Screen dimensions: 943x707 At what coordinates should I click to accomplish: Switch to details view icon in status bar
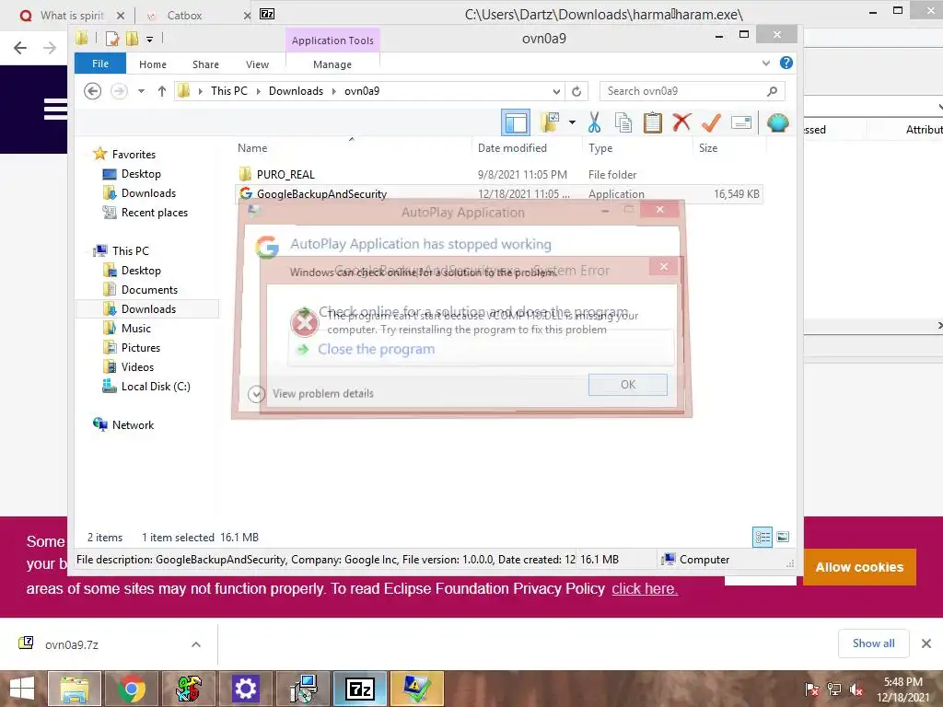762,537
